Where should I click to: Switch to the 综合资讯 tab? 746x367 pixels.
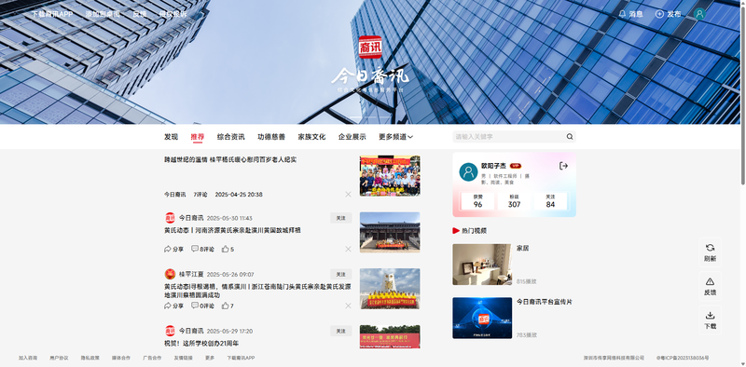230,137
